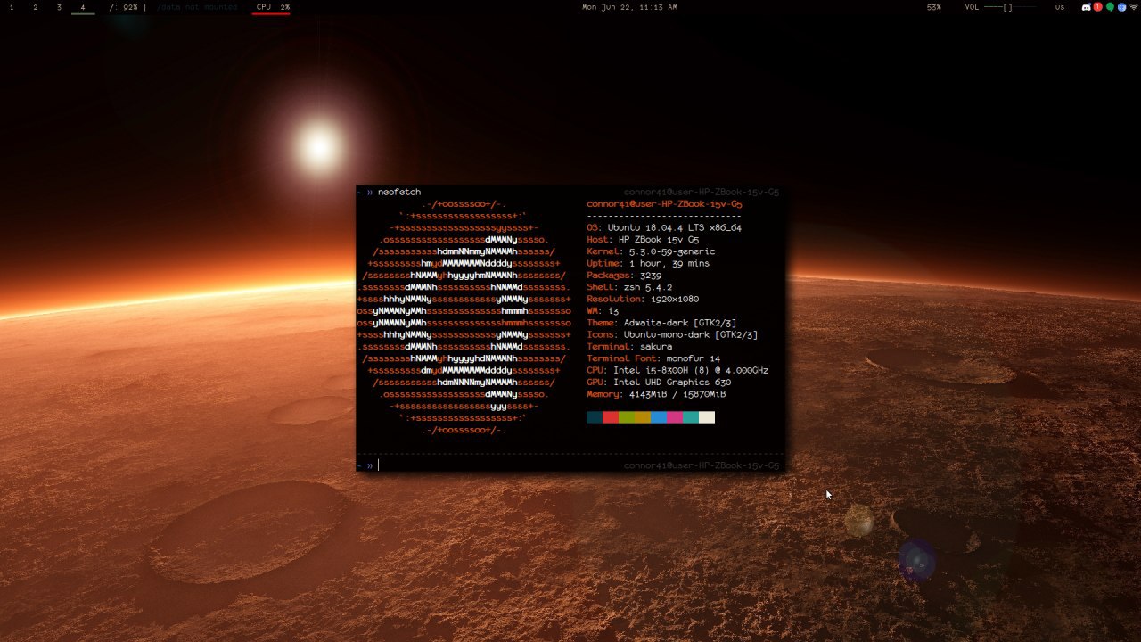Open the Wi-Fi network tray icon
Screen dimensions: 1141x642
(x=1133, y=7)
